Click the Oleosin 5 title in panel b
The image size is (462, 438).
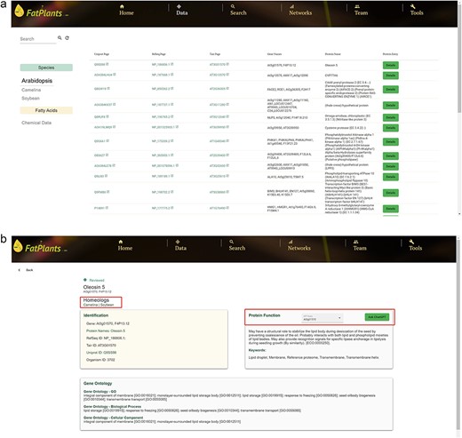click(x=94, y=287)
